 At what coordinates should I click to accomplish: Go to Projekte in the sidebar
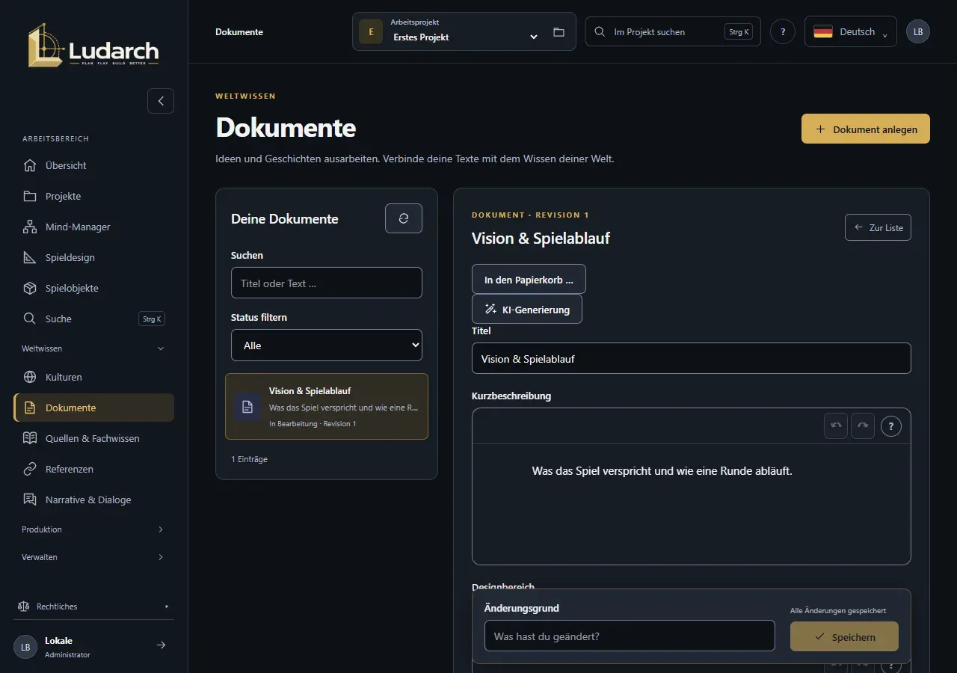coord(93,196)
